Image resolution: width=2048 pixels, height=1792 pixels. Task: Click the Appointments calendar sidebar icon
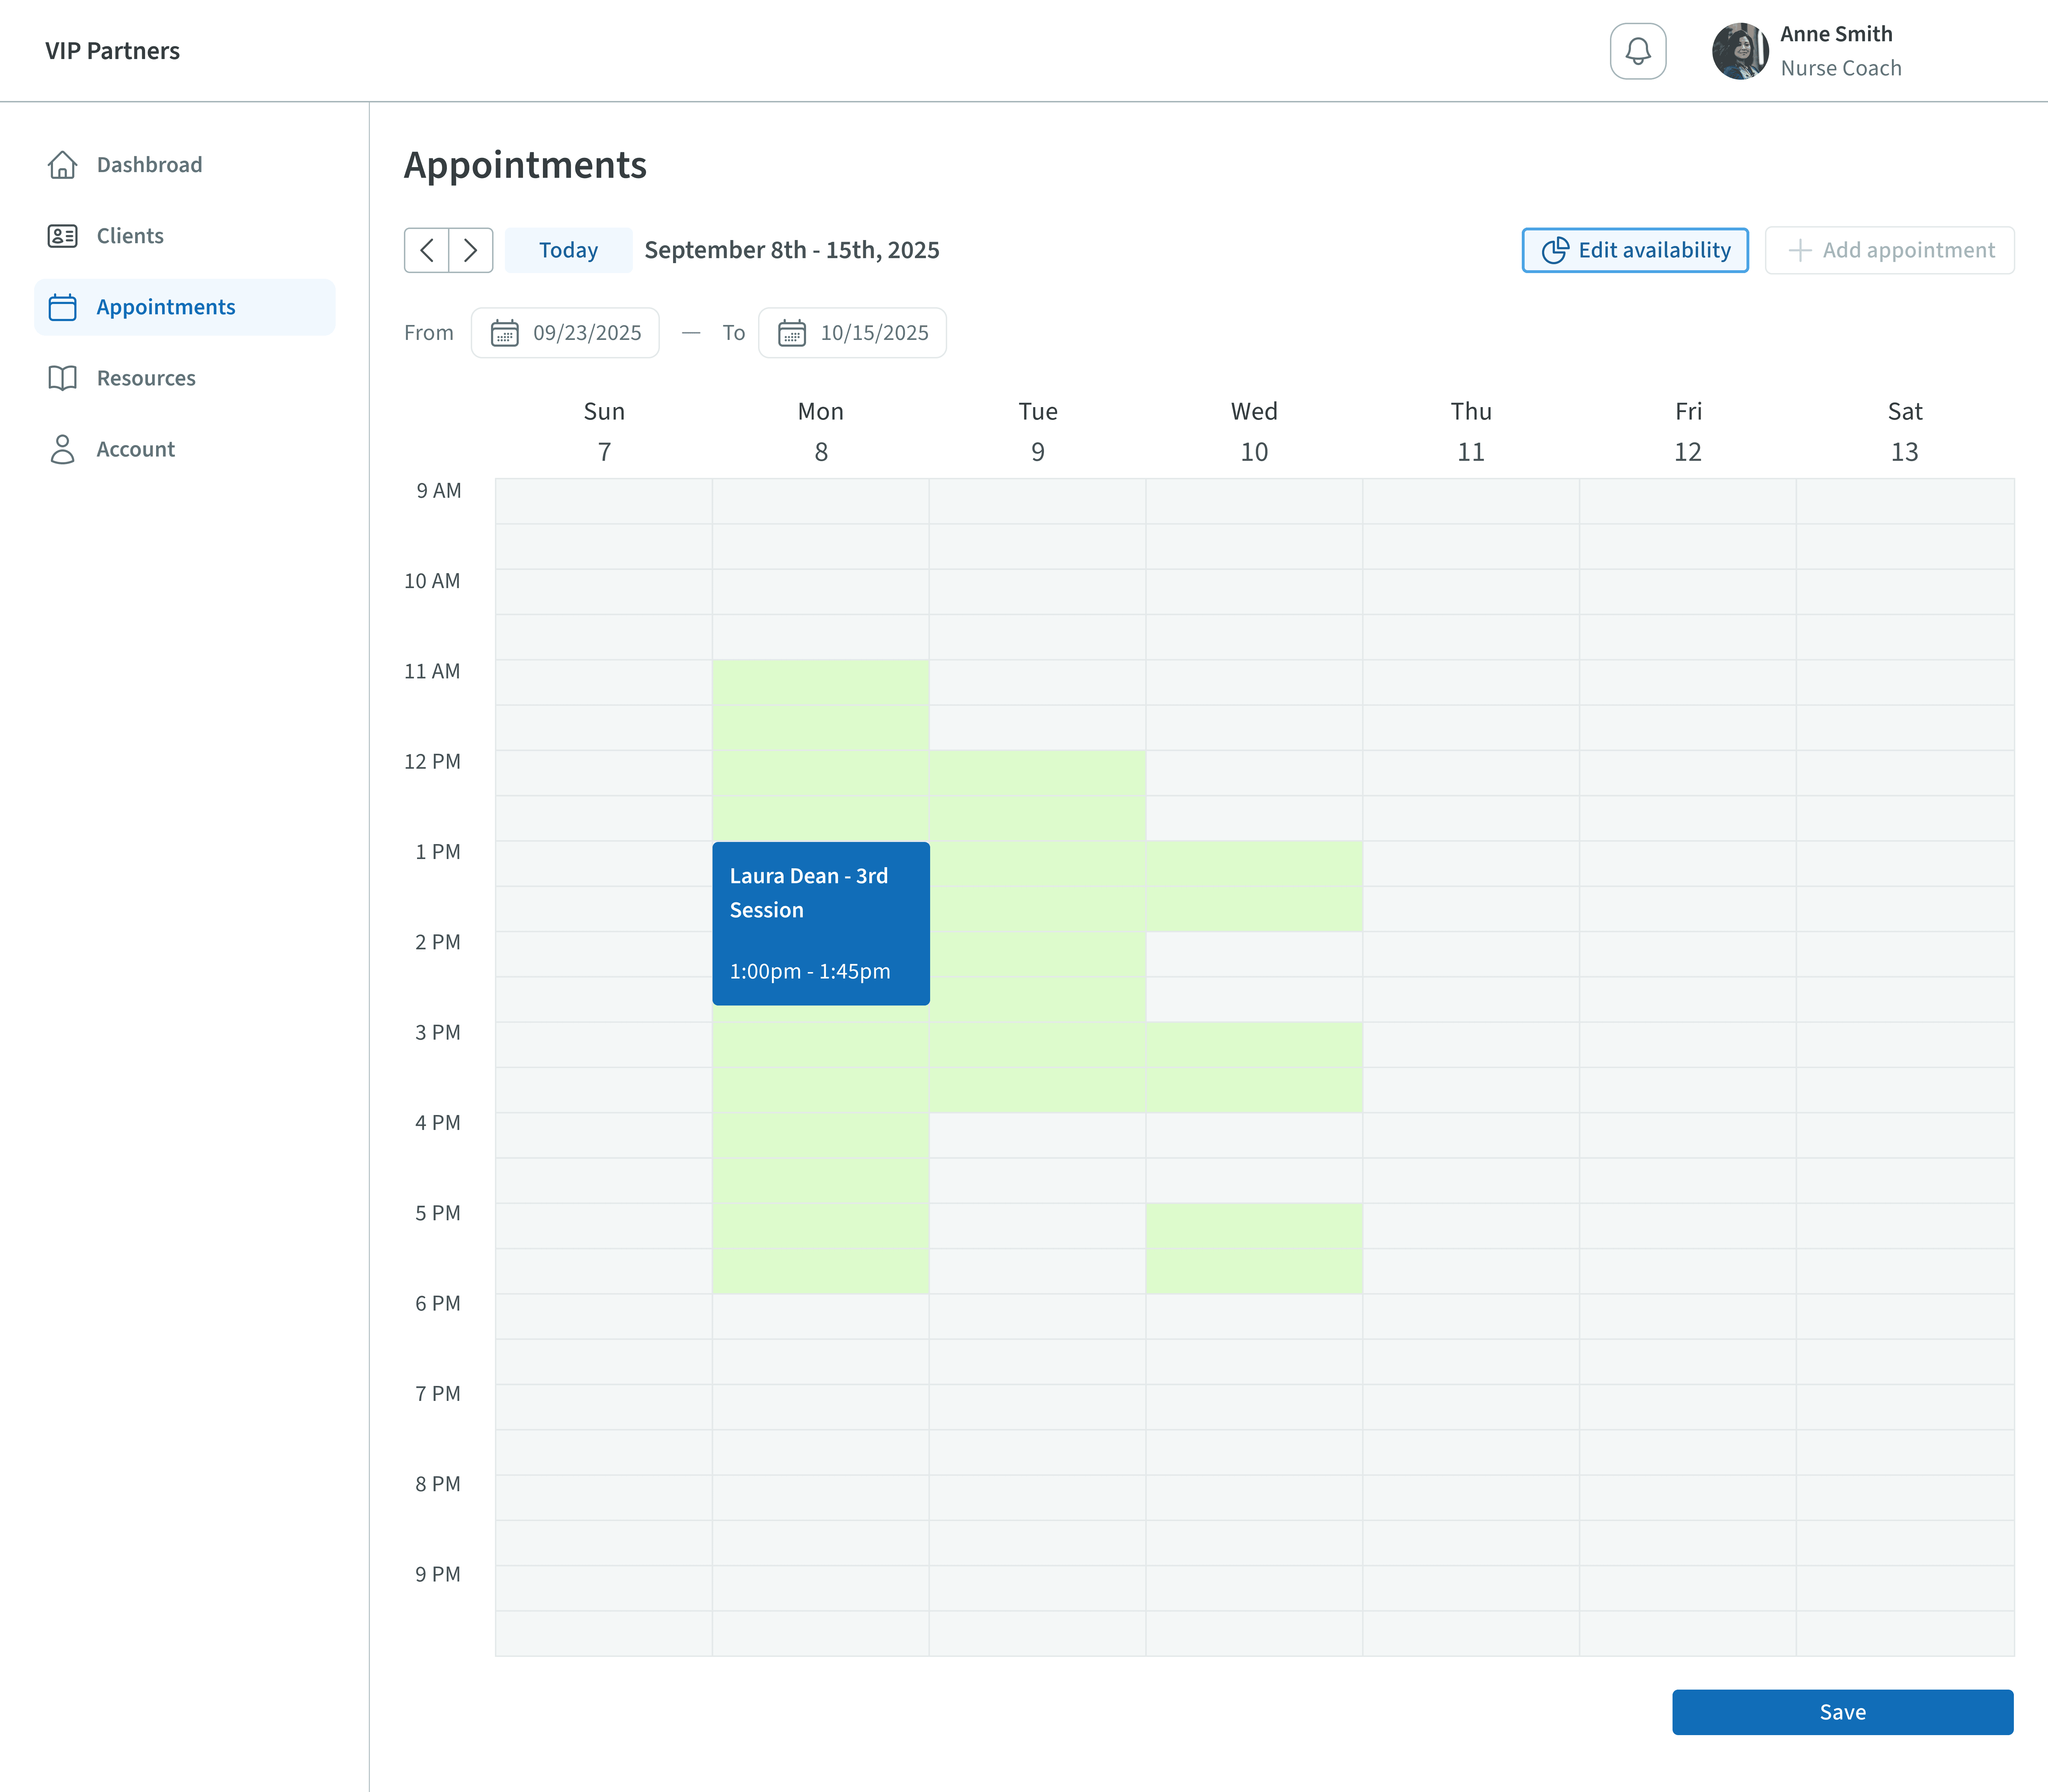62,307
